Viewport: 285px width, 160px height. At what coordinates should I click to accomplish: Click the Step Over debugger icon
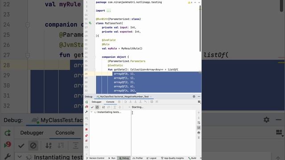pyautogui.click(x=126, y=102)
